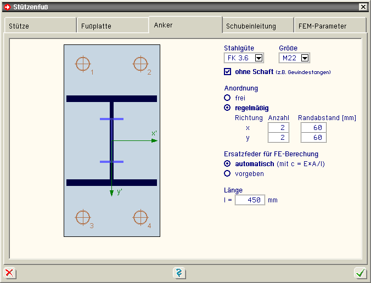Image resolution: width=371 pixels, height=283 pixels.
Task: Select anchor bolt 4 in the diagram
Action: pos(140,217)
